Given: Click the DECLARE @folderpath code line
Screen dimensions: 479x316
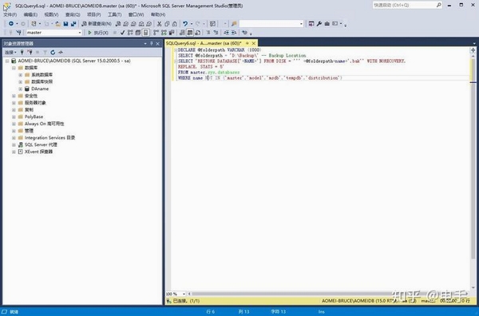Looking at the screenshot, I should (220, 49).
